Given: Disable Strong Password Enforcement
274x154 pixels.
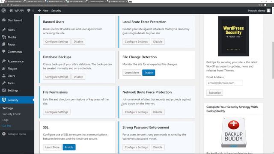Looking at the screenshot, I should tap(158, 147).
